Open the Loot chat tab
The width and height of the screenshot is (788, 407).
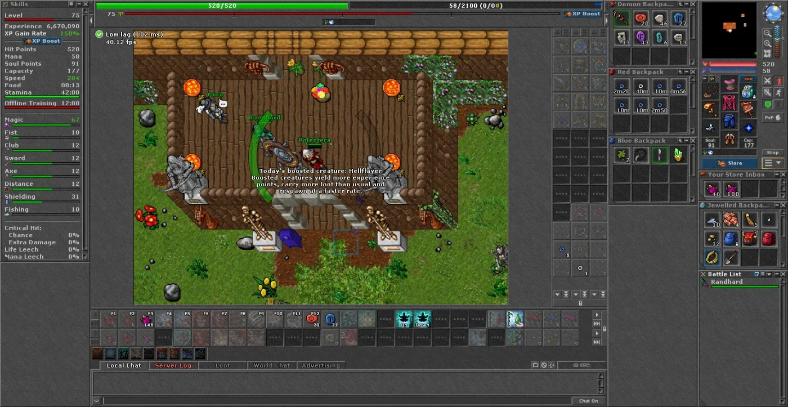[x=222, y=365]
